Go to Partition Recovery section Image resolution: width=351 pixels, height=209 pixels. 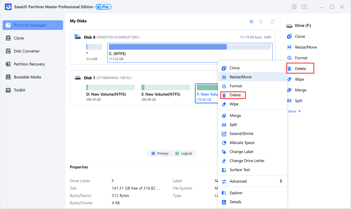[29, 64]
